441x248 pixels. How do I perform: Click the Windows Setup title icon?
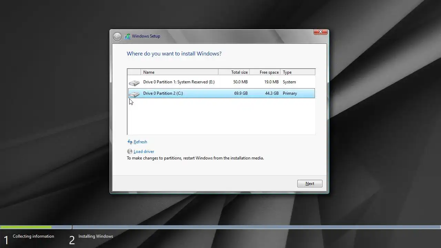click(x=127, y=36)
